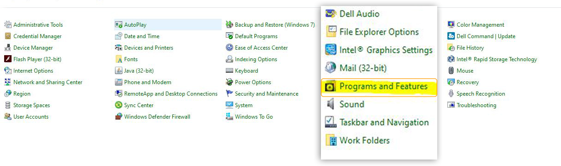Open the Troubleshooting icon
Viewport: 561px width, 166px height.
click(x=451, y=105)
